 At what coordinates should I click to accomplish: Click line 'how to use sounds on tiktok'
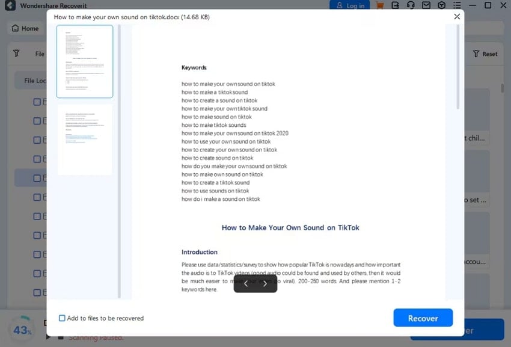(215, 191)
